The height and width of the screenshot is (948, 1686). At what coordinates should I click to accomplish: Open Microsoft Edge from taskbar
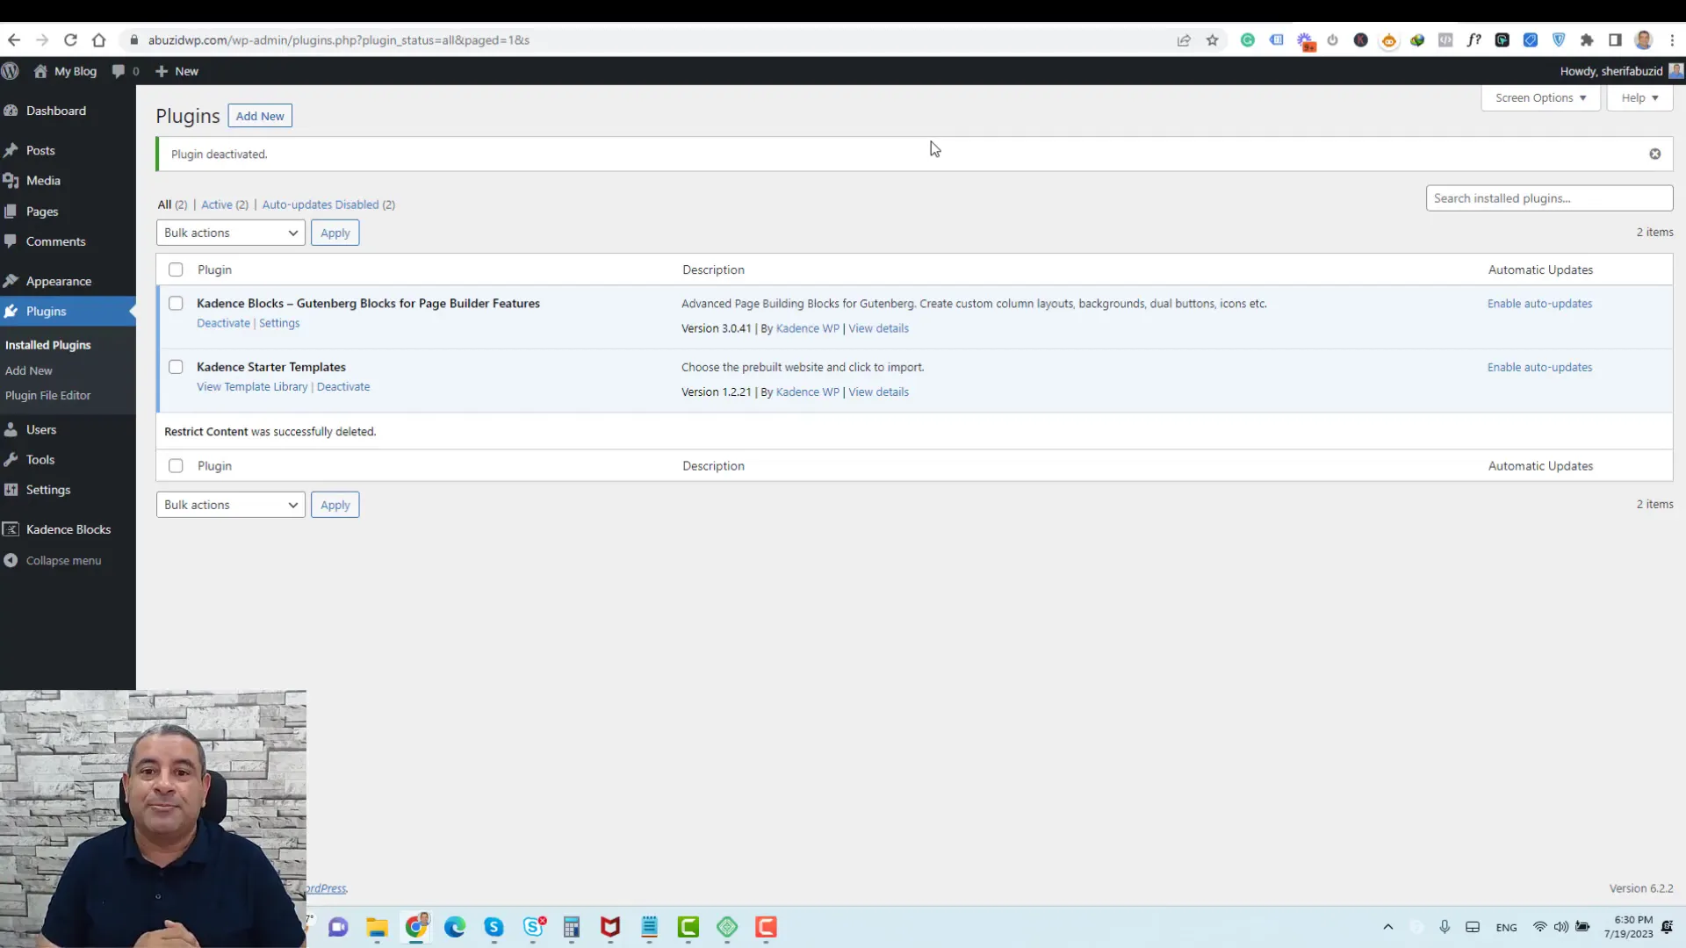(x=455, y=927)
